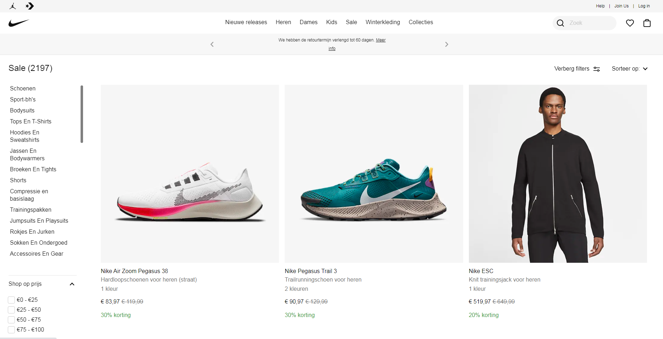Click Nike Air Zoom Pegasus 38 title
Screen dimensions: 663x339
[x=134, y=271]
